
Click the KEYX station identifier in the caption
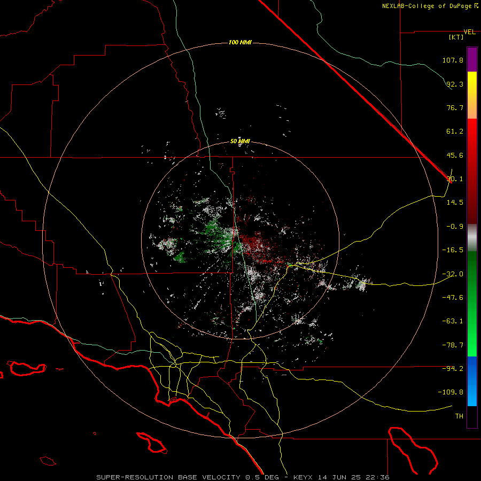[303, 477]
